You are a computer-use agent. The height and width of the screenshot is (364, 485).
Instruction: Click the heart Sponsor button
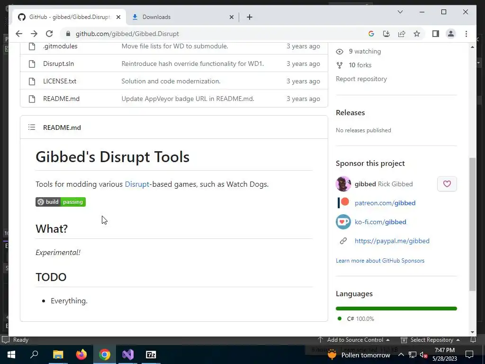447,184
